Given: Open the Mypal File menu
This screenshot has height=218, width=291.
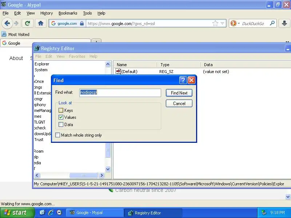Looking at the screenshot, I should coord(5,13).
